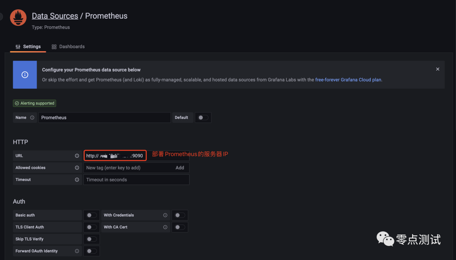Click the Alerting supported badge

pyautogui.click(x=35, y=103)
